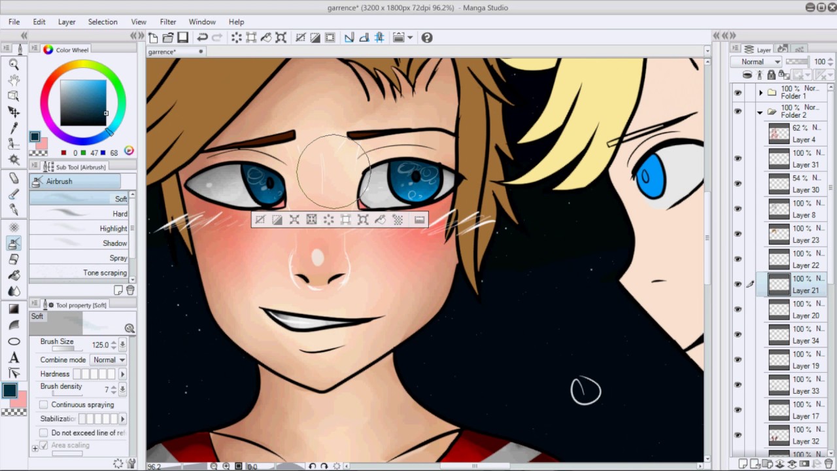Click the Open file folder icon

168,38
